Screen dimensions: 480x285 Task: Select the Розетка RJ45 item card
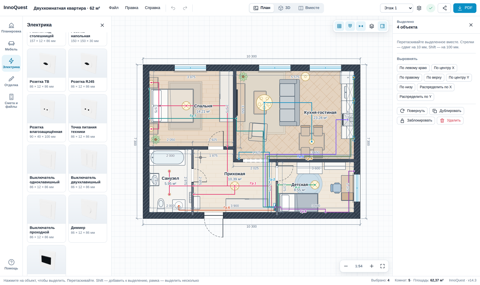88,70
